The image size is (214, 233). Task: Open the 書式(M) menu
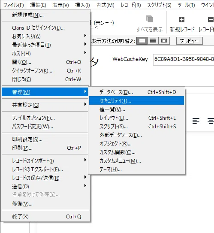[x=105, y=5]
